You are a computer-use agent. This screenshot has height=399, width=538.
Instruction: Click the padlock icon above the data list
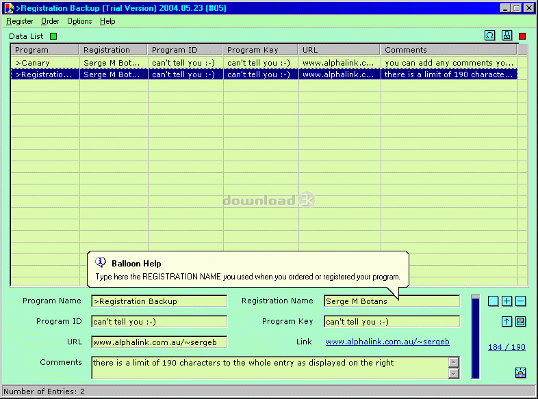[507, 36]
